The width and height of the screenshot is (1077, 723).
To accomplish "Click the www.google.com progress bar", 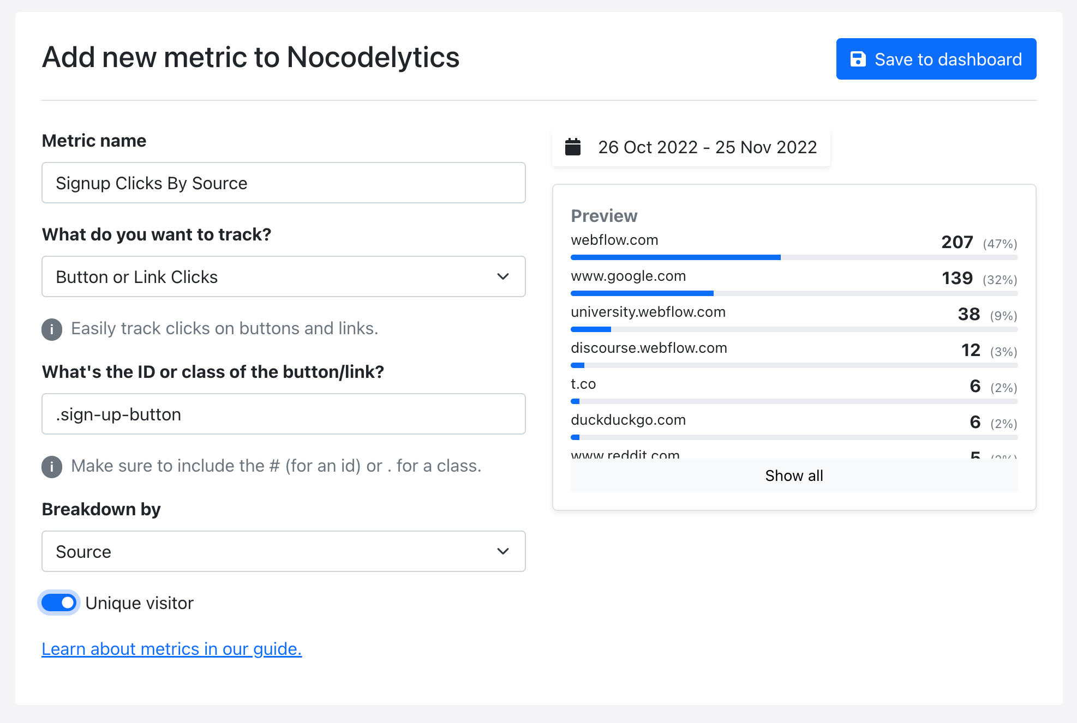I will tap(794, 293).
